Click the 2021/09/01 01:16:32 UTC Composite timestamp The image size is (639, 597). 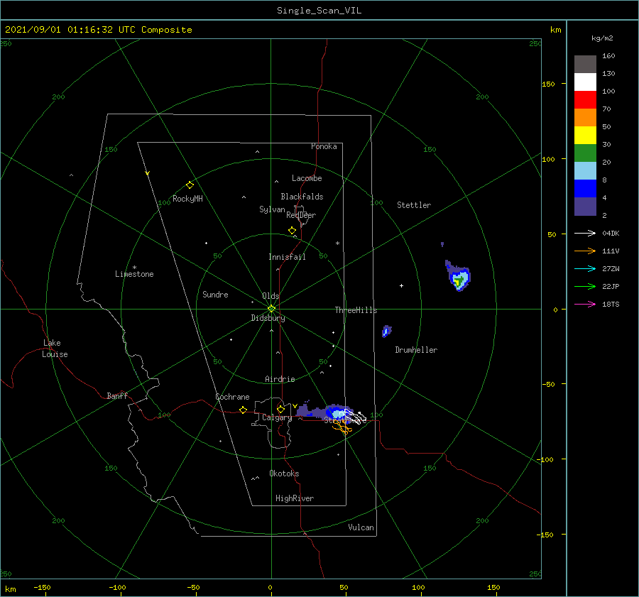tap(98, 30)
